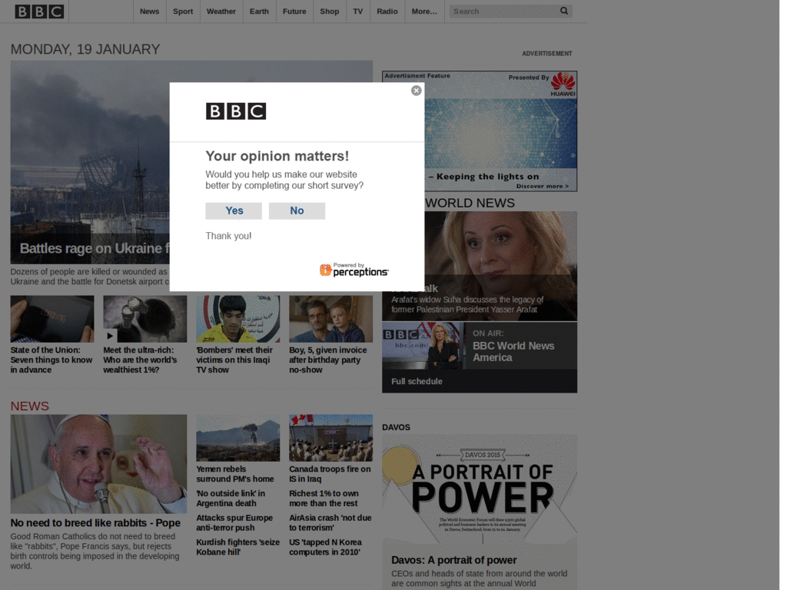
Task: Click the boy and father thumbnail
Action: (330, 319)
